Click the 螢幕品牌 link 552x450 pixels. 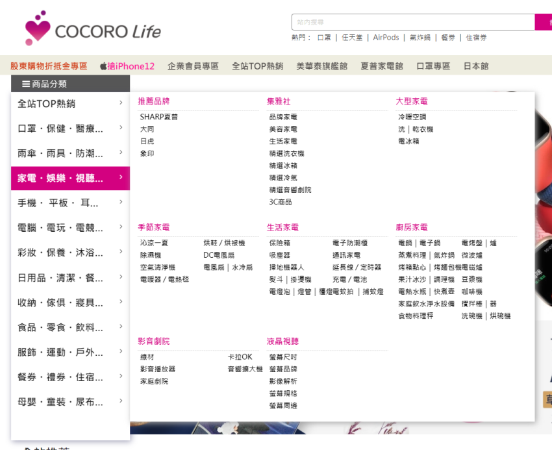coord(283,369)
